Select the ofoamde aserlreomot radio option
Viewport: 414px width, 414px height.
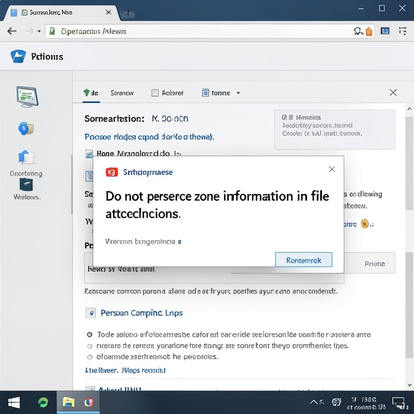pos(90,357)
